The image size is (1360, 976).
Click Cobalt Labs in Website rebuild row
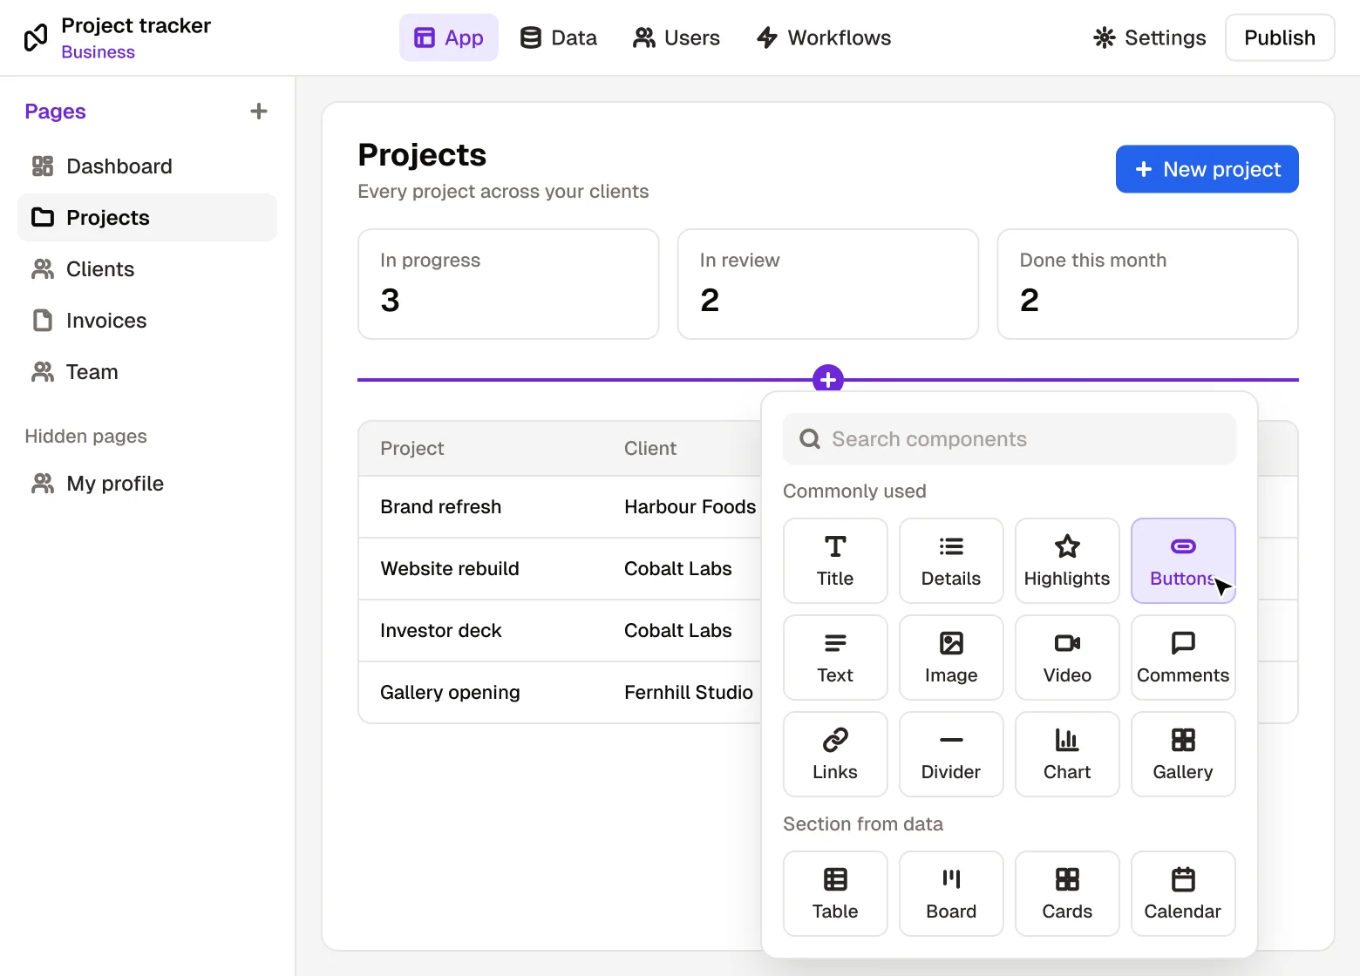click(678, 569)
